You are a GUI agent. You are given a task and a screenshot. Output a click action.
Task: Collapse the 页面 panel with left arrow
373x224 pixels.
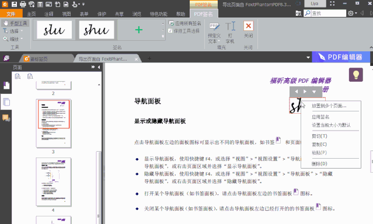99,67
